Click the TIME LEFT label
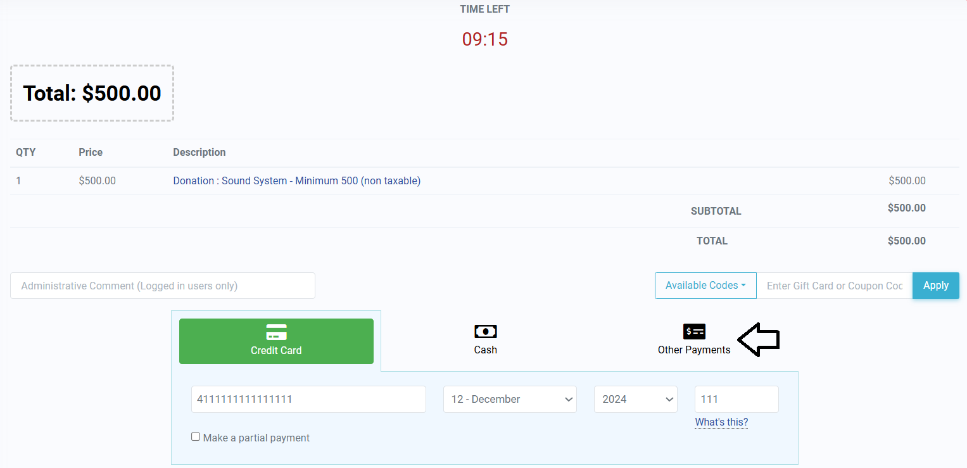 pyautogui.click(x=485, y=9)
